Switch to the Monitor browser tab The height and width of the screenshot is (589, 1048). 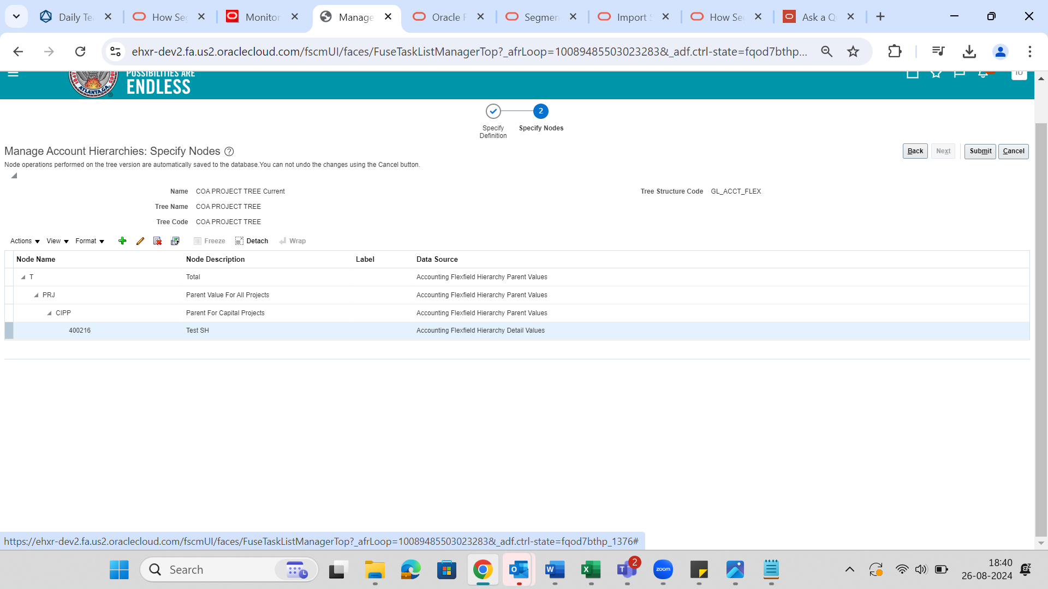tap(263, 17)
